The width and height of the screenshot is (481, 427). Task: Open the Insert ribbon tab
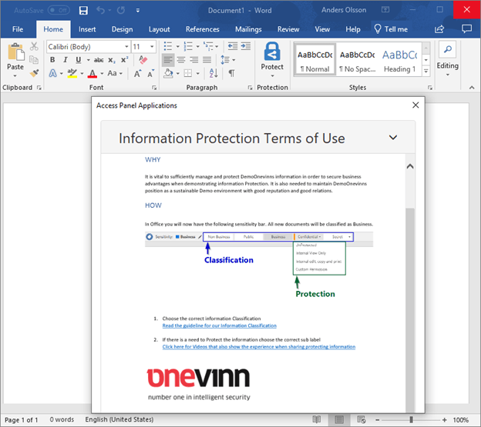point(87,29)
